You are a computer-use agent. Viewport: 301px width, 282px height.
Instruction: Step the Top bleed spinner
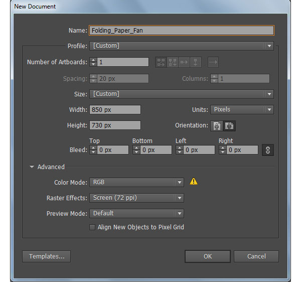[x=93, y=150]
